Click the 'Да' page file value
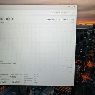 click(x=35, y=81)
